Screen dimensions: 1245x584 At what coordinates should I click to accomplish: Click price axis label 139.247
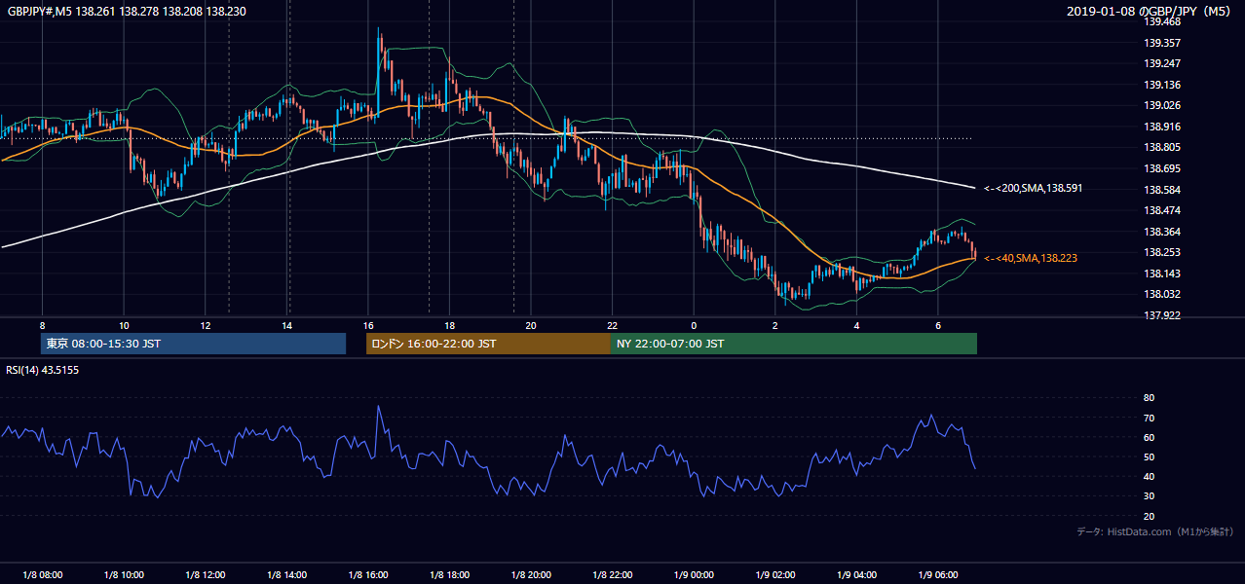[1162, 63]
